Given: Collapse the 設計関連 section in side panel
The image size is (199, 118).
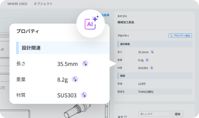Looking at the screenshot, I should tap(155, 44).
